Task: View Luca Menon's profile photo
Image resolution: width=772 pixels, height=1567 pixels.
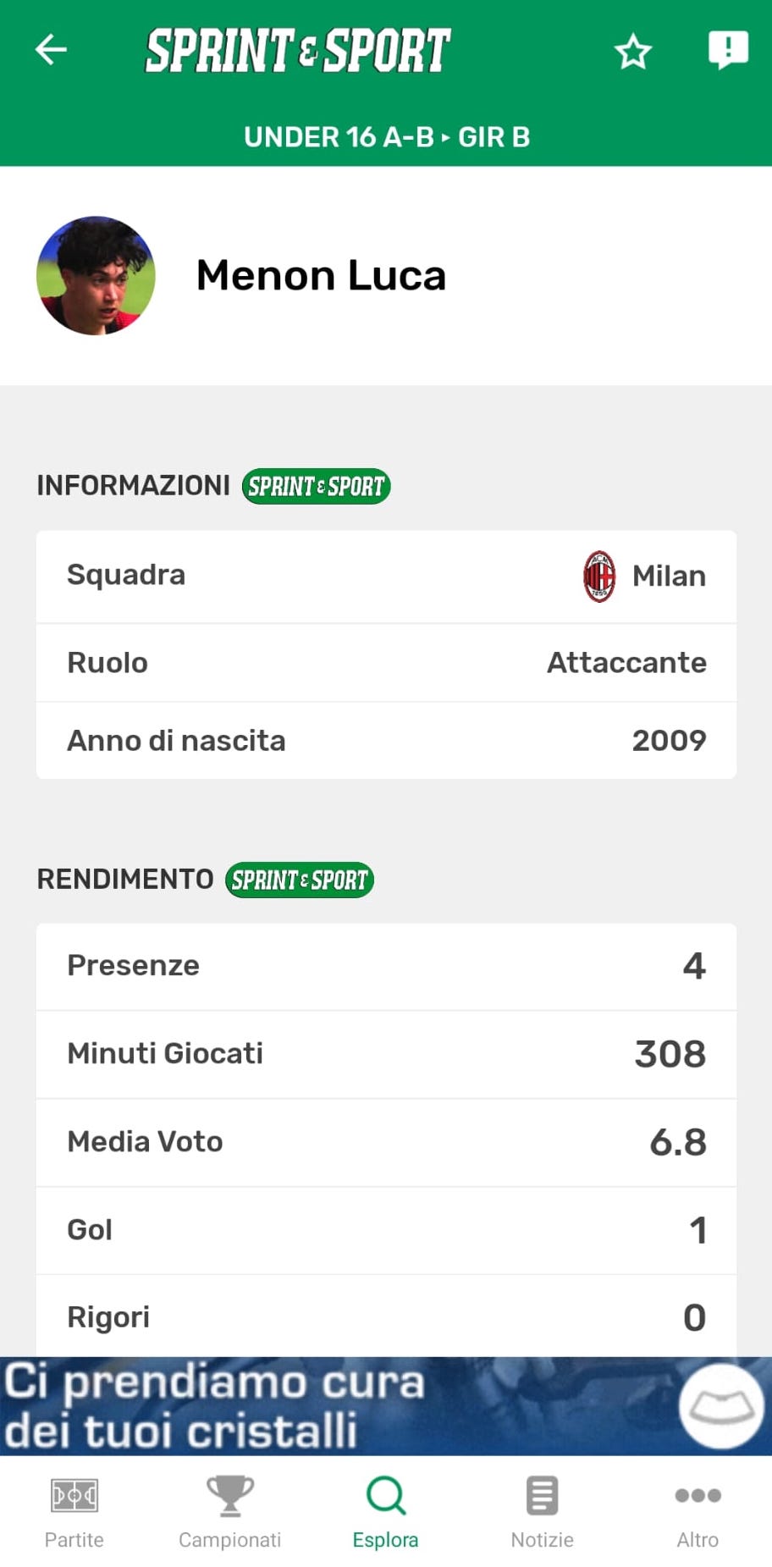Action: click(x=96, y=276)
